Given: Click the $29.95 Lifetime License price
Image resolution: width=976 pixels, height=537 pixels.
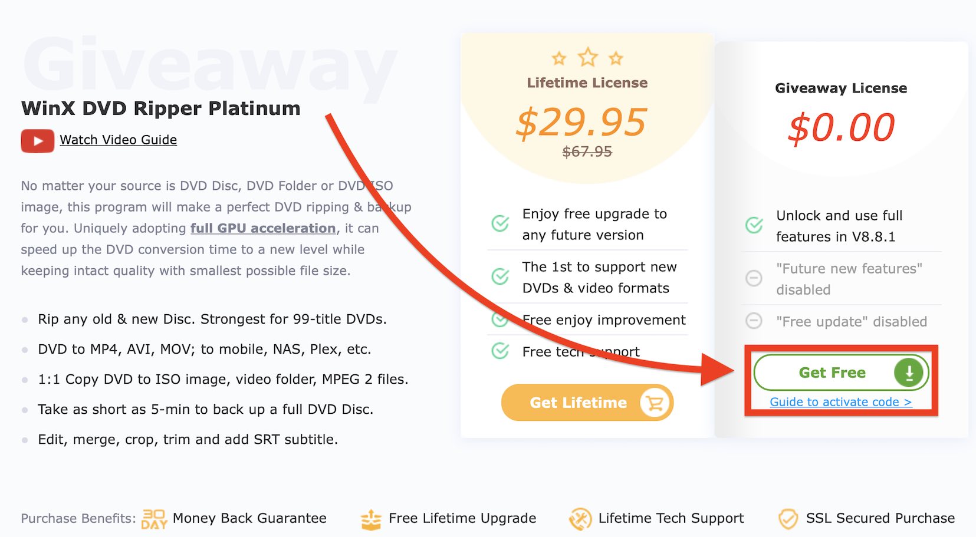Looking at the screenshot, I should (581, 123).
